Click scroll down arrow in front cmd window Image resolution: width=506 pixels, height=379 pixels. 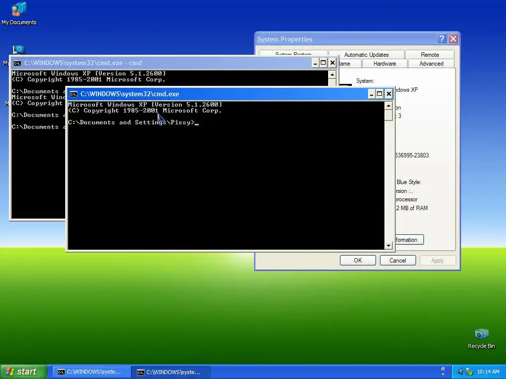(x=388, y=246)
